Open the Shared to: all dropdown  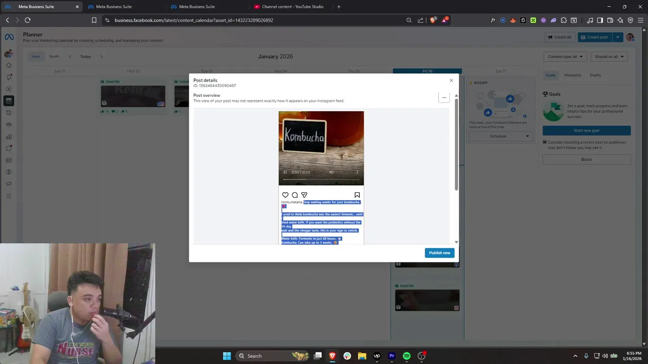click(x=609, y=57)
